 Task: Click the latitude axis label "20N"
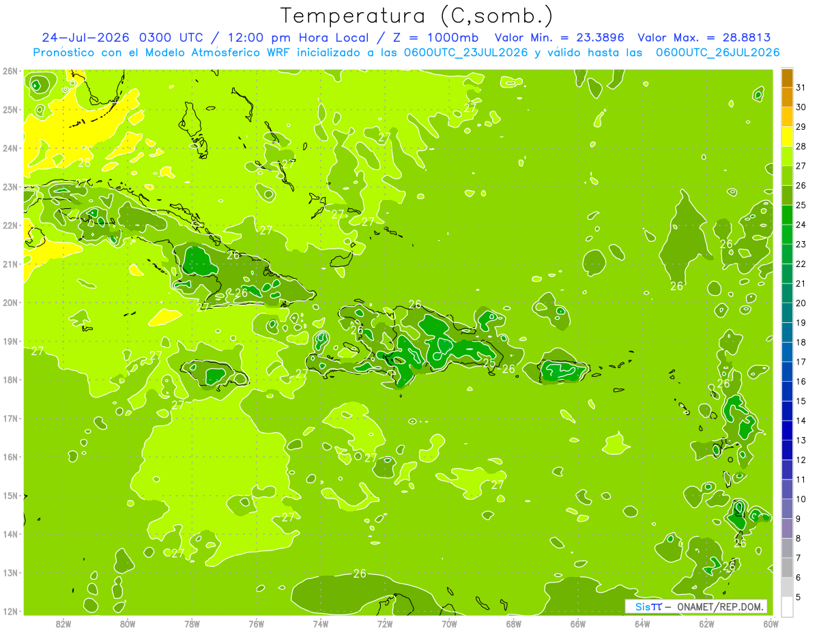(10, 303)
